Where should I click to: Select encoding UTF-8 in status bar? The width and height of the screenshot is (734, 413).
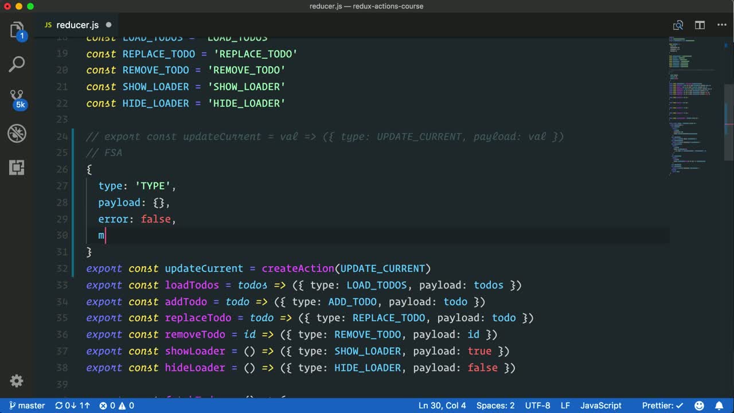537,406
